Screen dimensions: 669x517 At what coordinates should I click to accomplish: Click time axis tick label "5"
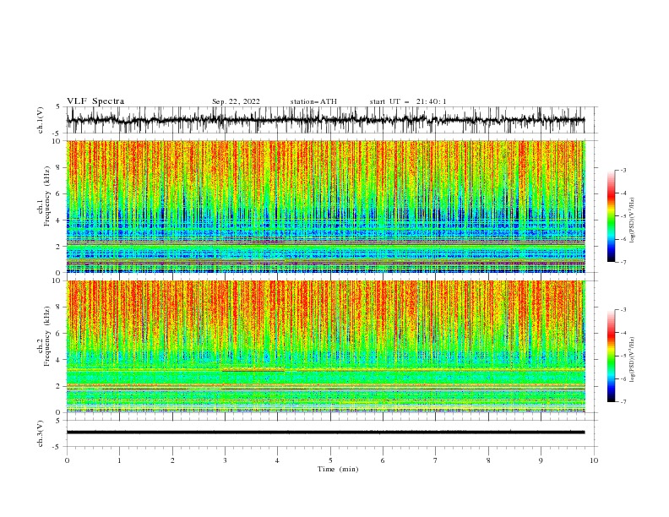coord(330,460)
